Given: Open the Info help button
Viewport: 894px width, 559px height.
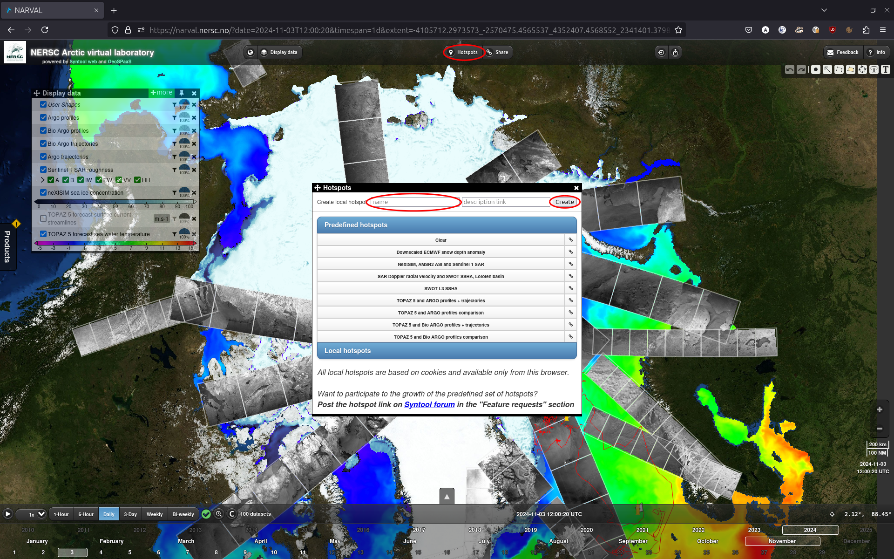Looking at the screenshot, I should pos(876,52).
